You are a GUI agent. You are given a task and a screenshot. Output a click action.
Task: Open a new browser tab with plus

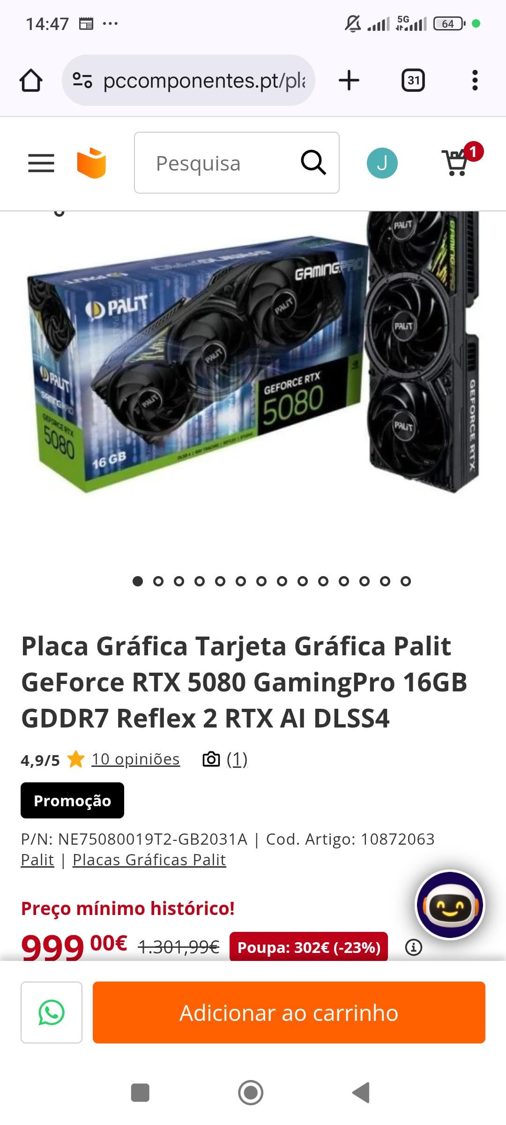tap(349, 80)
